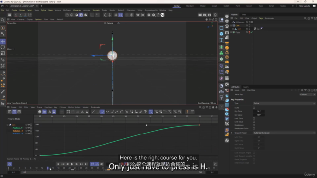The height and width of the screenshot is (178, 317).
Task: Switch to F-Curve mode icon
Action: tap(14, 112)
